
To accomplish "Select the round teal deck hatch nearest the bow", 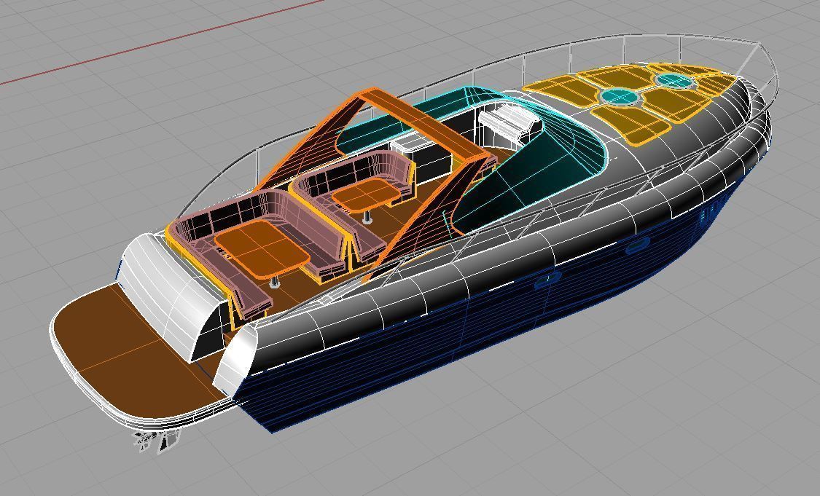I will [675, 81].
